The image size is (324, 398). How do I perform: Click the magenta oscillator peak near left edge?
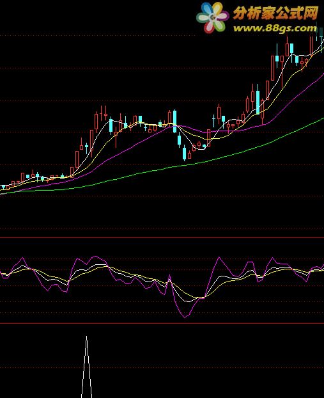pos(22,258)
